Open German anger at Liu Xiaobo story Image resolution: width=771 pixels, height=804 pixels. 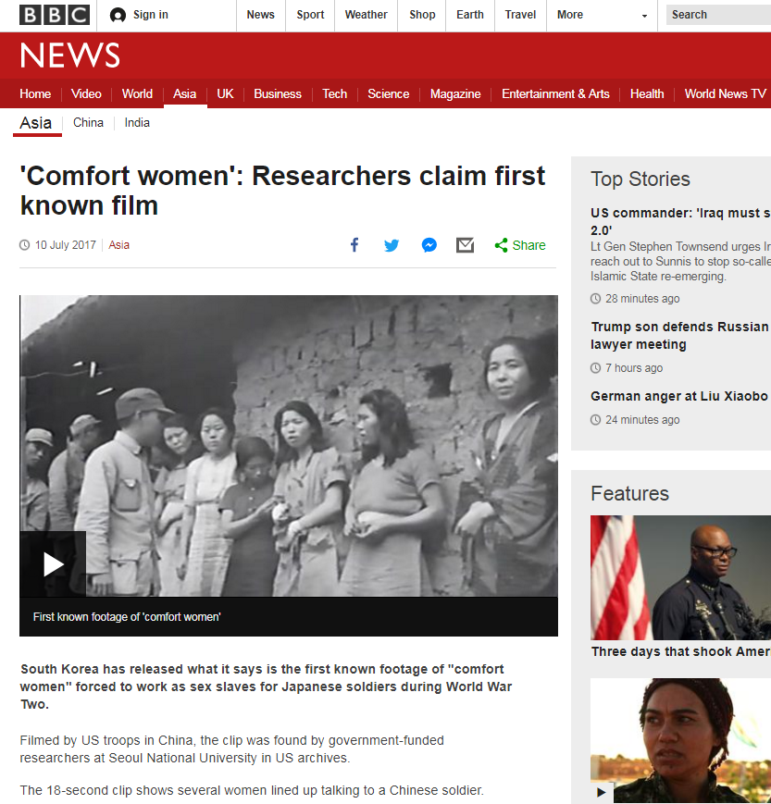(x=680, y=396)
